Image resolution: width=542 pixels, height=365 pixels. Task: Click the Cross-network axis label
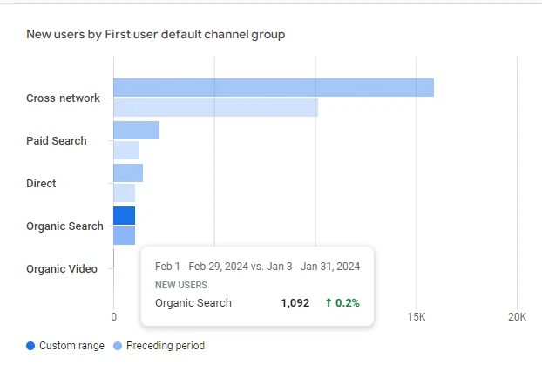63,98
